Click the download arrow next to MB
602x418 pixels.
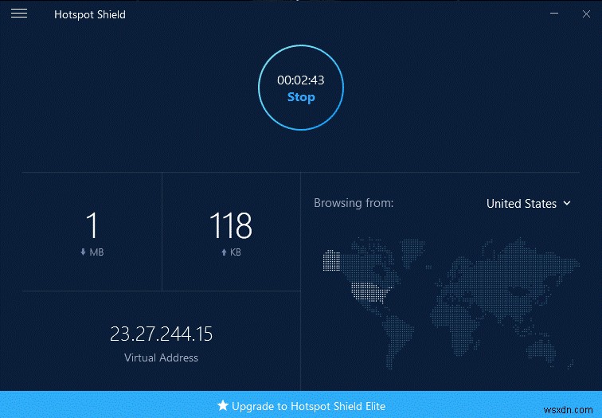pos(83,252)
